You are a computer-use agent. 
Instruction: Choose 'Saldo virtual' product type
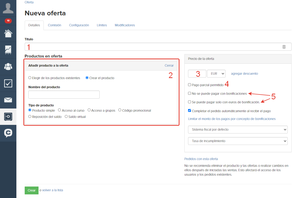(x=66, y=117)
